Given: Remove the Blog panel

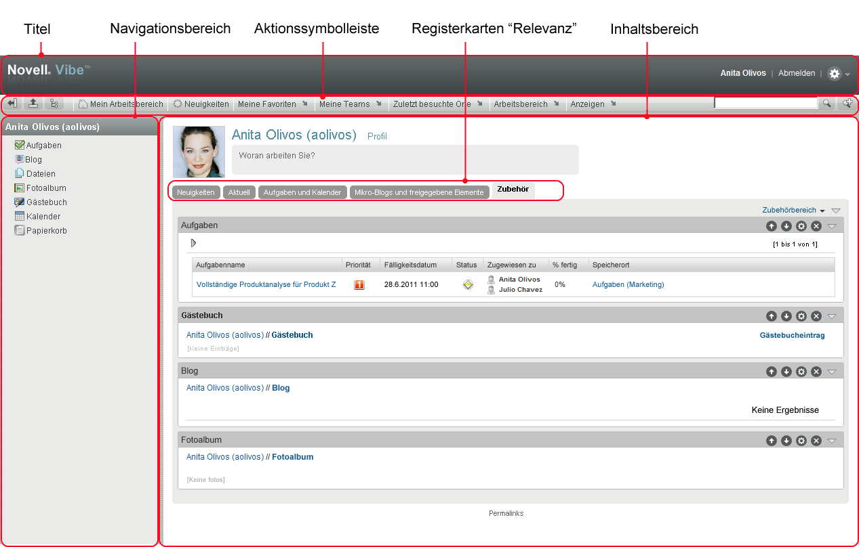Looking at the screenshot, I should [816, 372].
